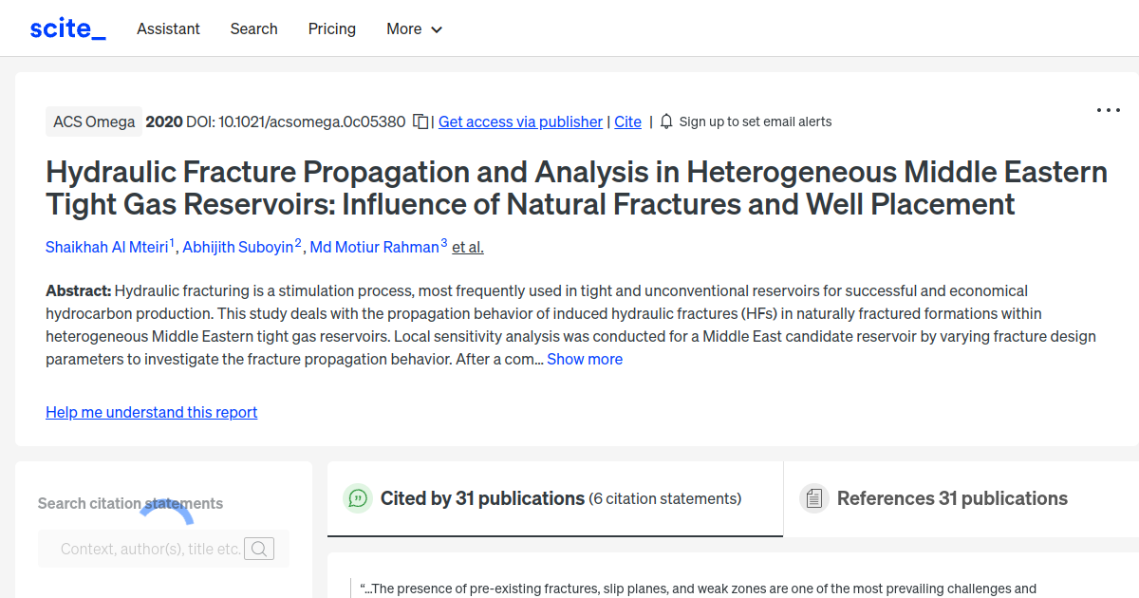The width and height of the screenshot is (1139, 598).
Task: Open the More dropdown menu
Action: (x=414, y=28)
